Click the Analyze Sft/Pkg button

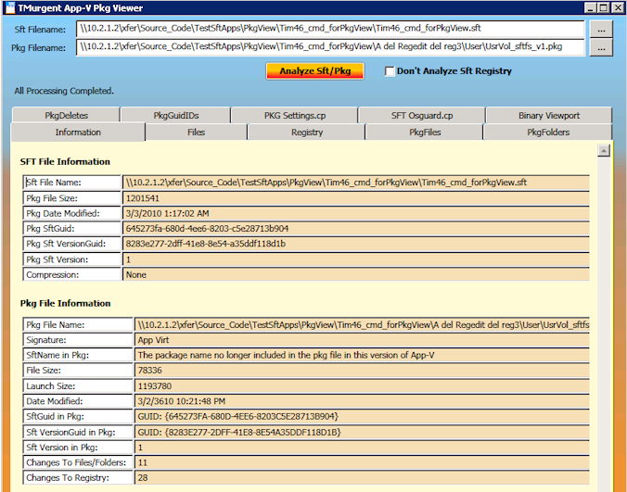[315, 71]
